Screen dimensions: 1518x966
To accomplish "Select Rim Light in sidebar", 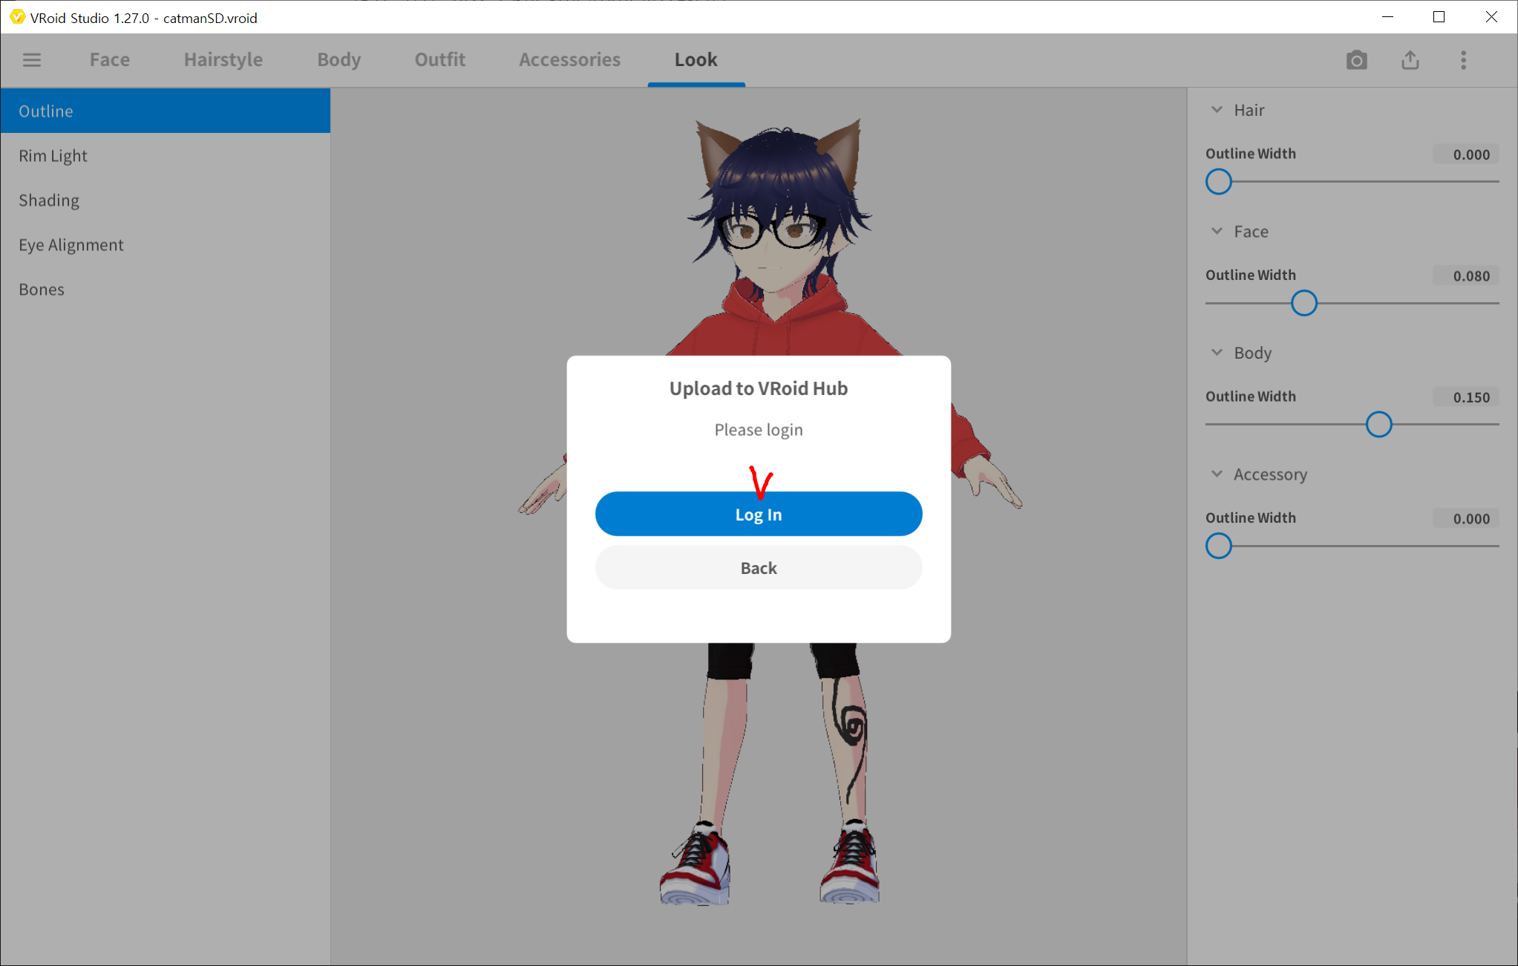I will point(53,156).
